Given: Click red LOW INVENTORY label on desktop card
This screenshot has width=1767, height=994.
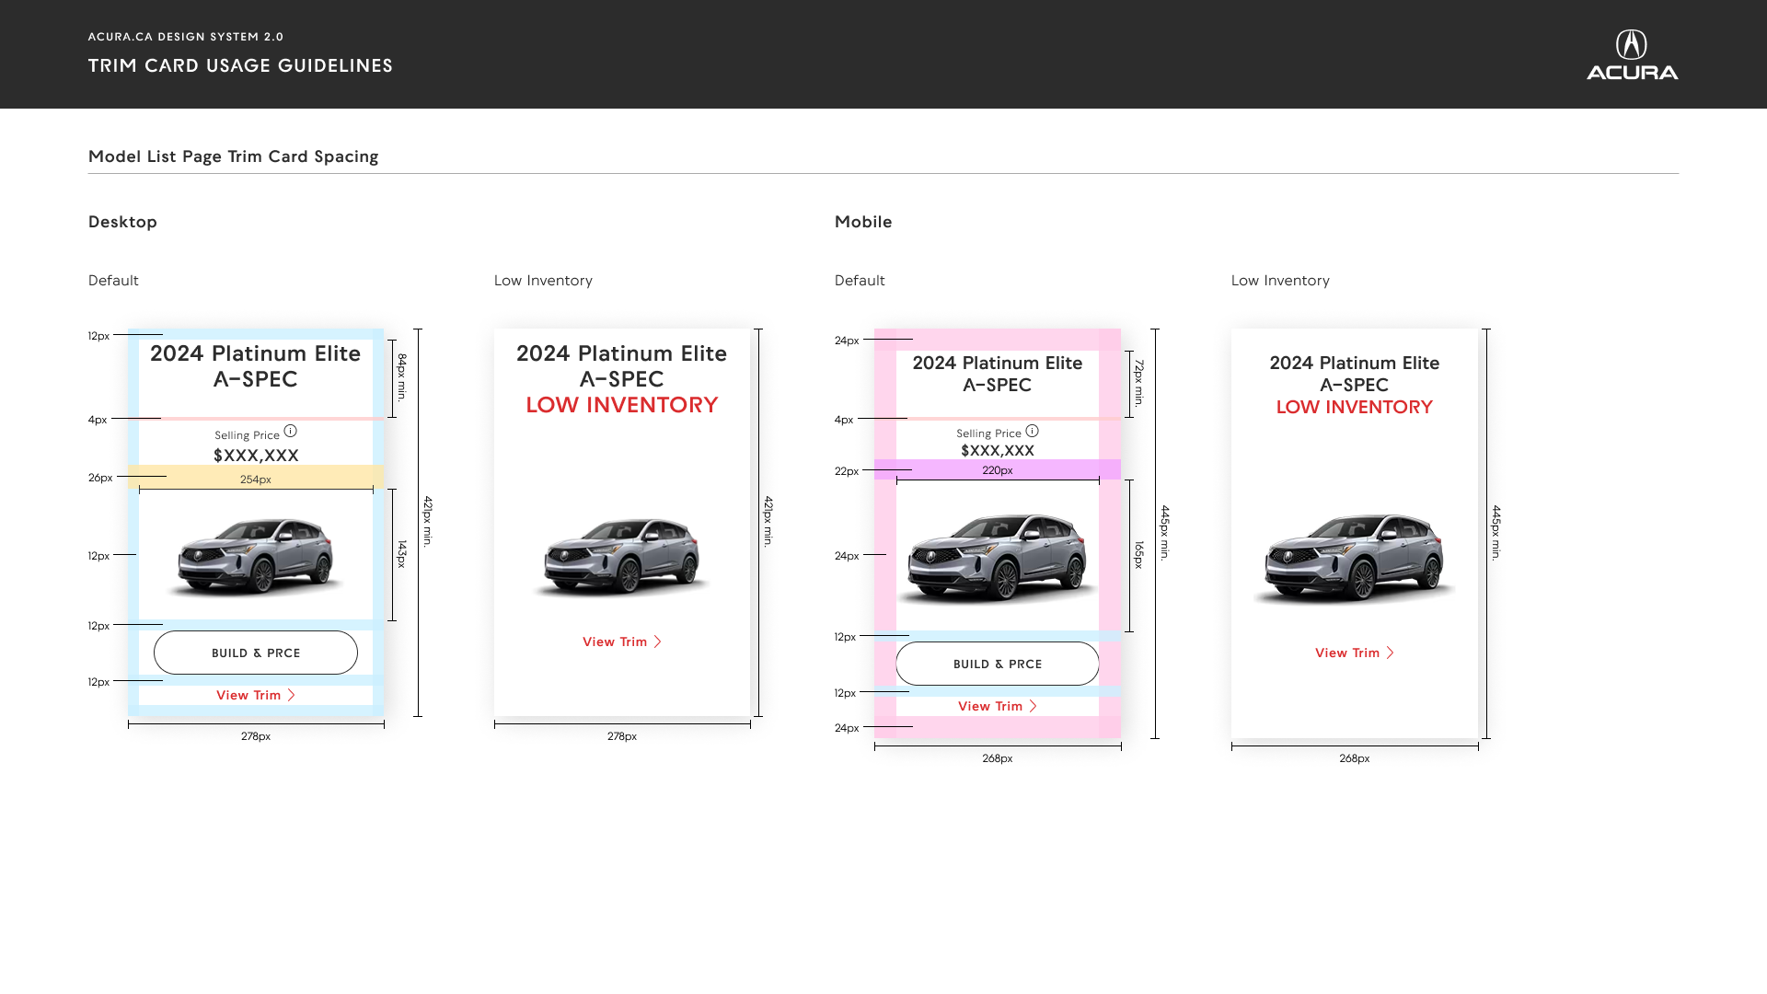Looking at the screenshot, I should (622, 405).
